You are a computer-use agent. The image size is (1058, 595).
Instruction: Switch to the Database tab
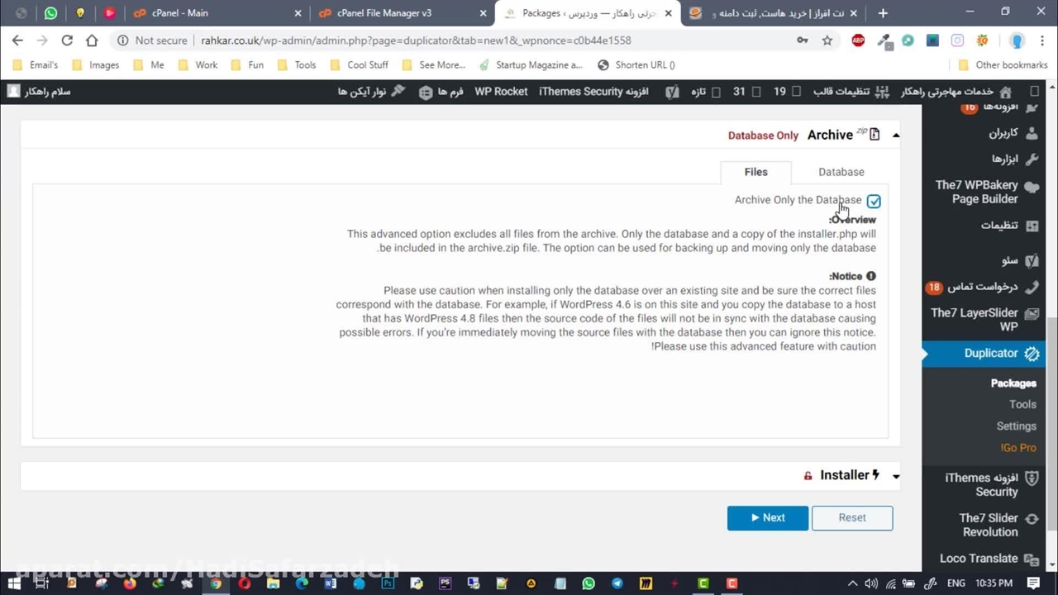(841, 172)
